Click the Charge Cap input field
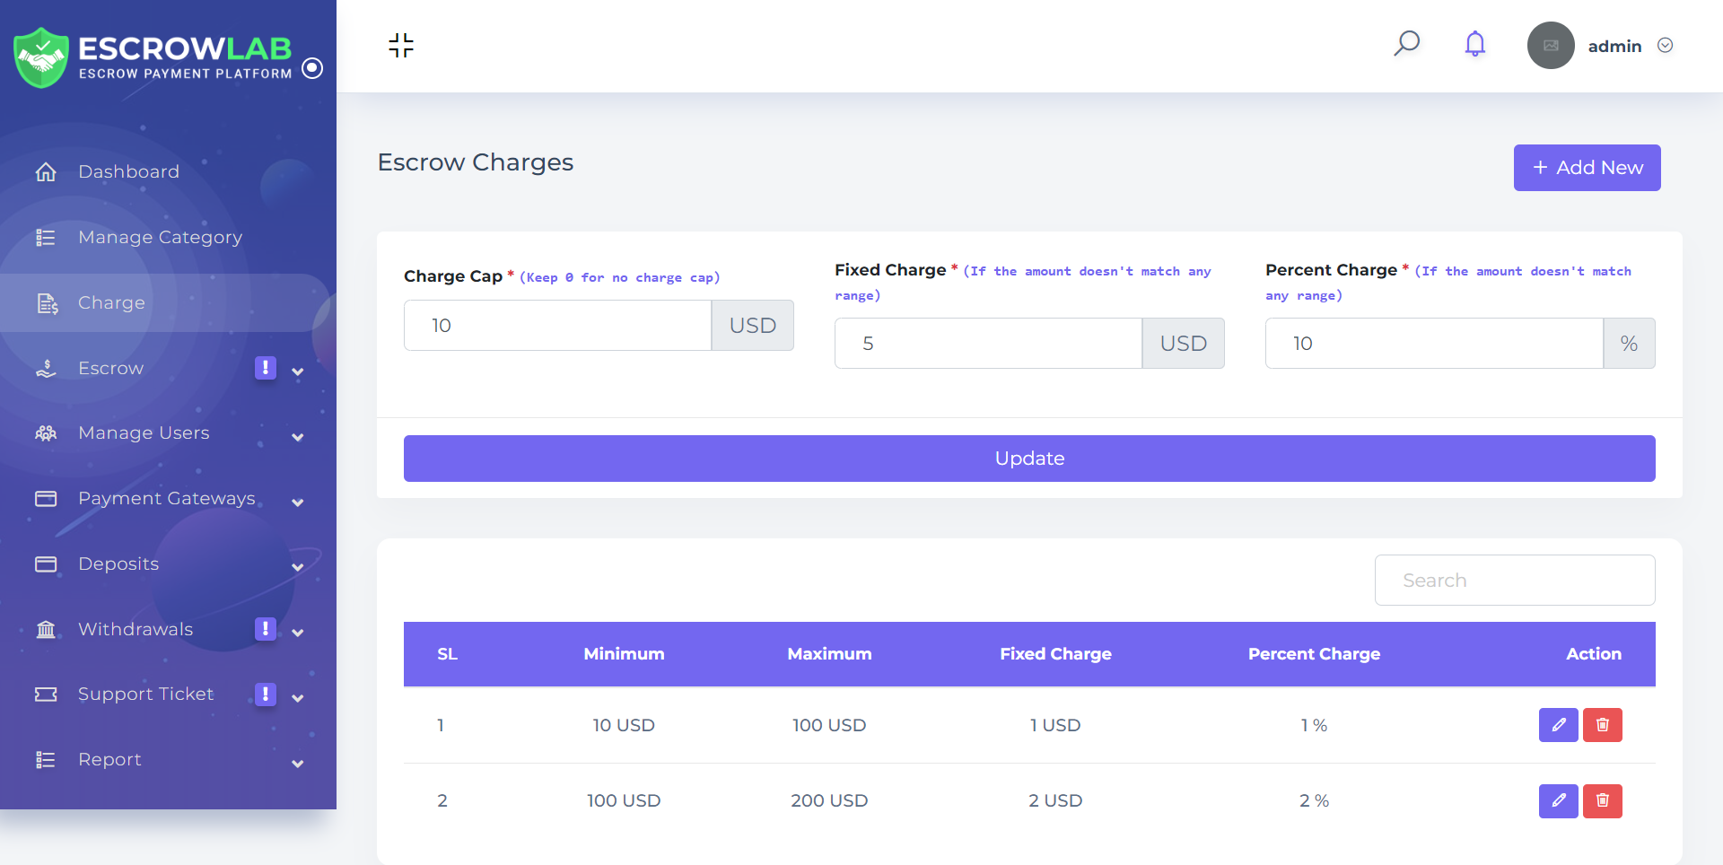This screenshot has height=865, width=1723. pos(557,326)
